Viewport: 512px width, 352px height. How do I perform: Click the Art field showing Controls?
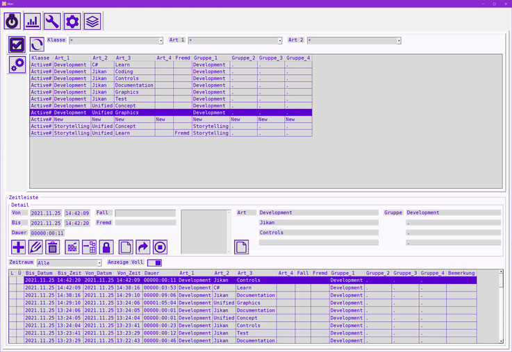point(319,233)
